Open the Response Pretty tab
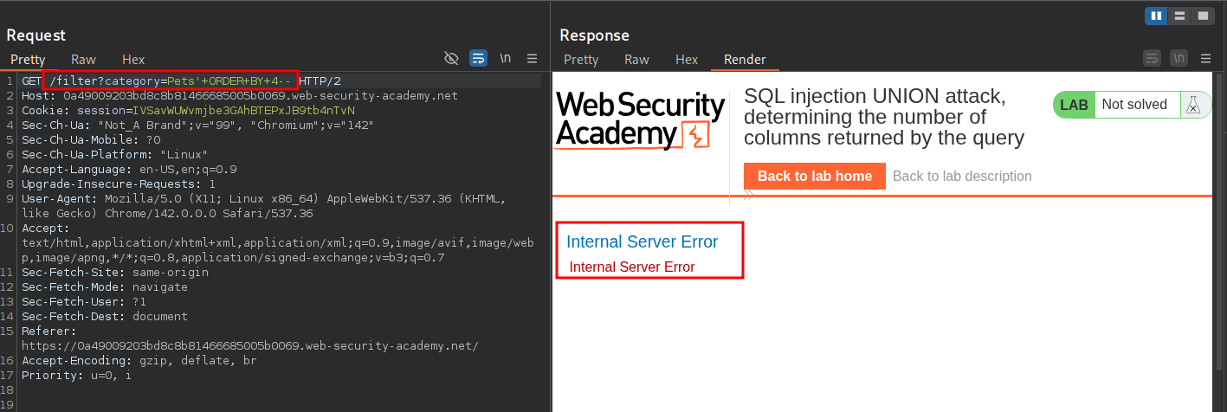Screen dimensions: 1227x412 click(x=581, y=60)
